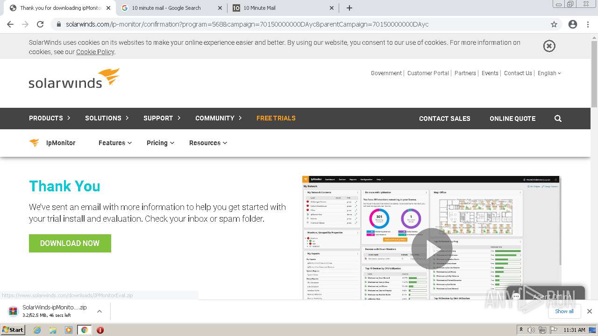Click Show all downloads button

coord(564,311)
